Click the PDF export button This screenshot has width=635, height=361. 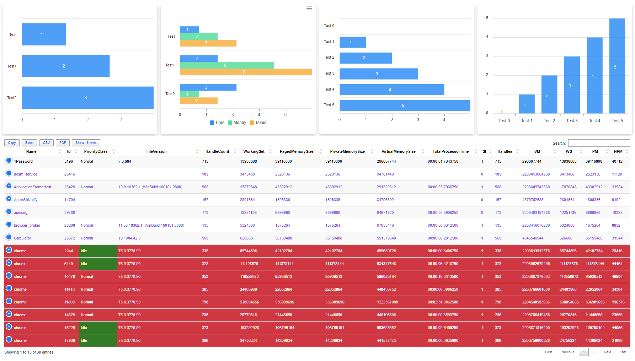pyautogui.click(x=63, y=143)
